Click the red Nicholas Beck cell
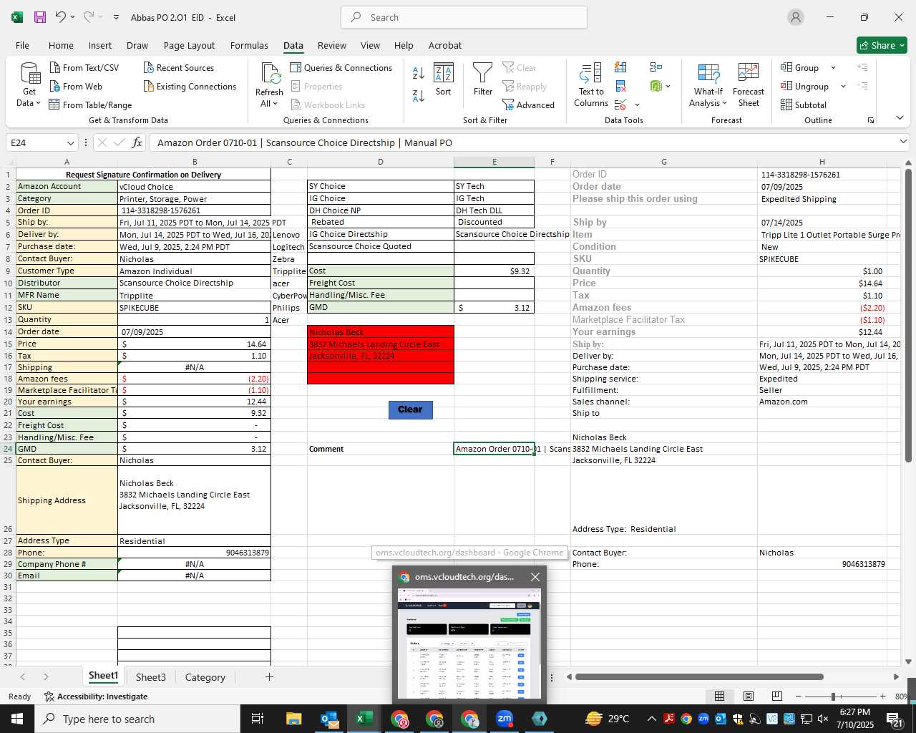 click(381, 332)
